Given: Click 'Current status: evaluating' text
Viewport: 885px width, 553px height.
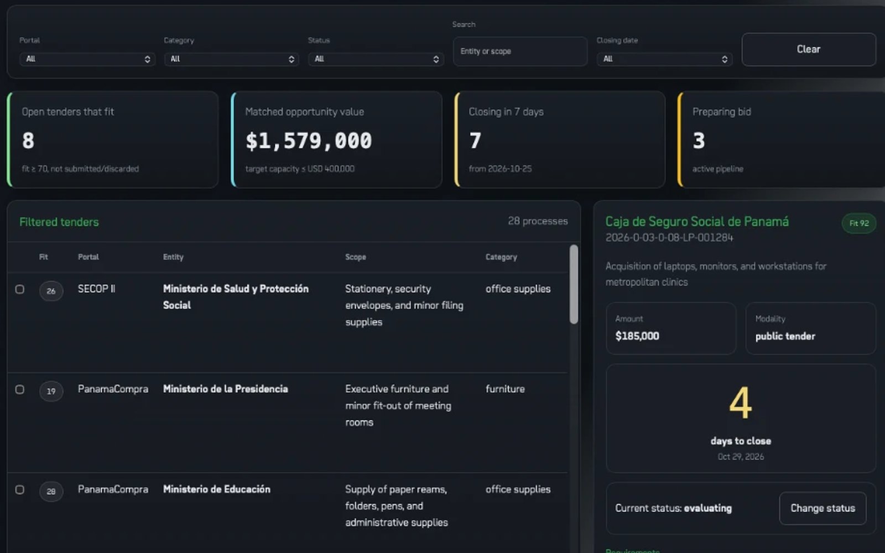Looking at the screenshot, I should [x=673, y=508].
